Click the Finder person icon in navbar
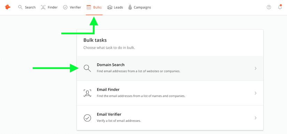Viewport: 287px width, 134px height. point(43,7)
